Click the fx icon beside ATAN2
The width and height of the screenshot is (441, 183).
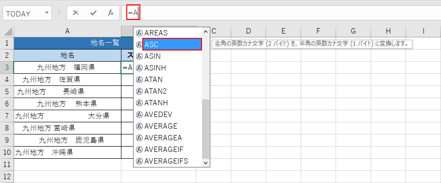(x=139, y=91)
